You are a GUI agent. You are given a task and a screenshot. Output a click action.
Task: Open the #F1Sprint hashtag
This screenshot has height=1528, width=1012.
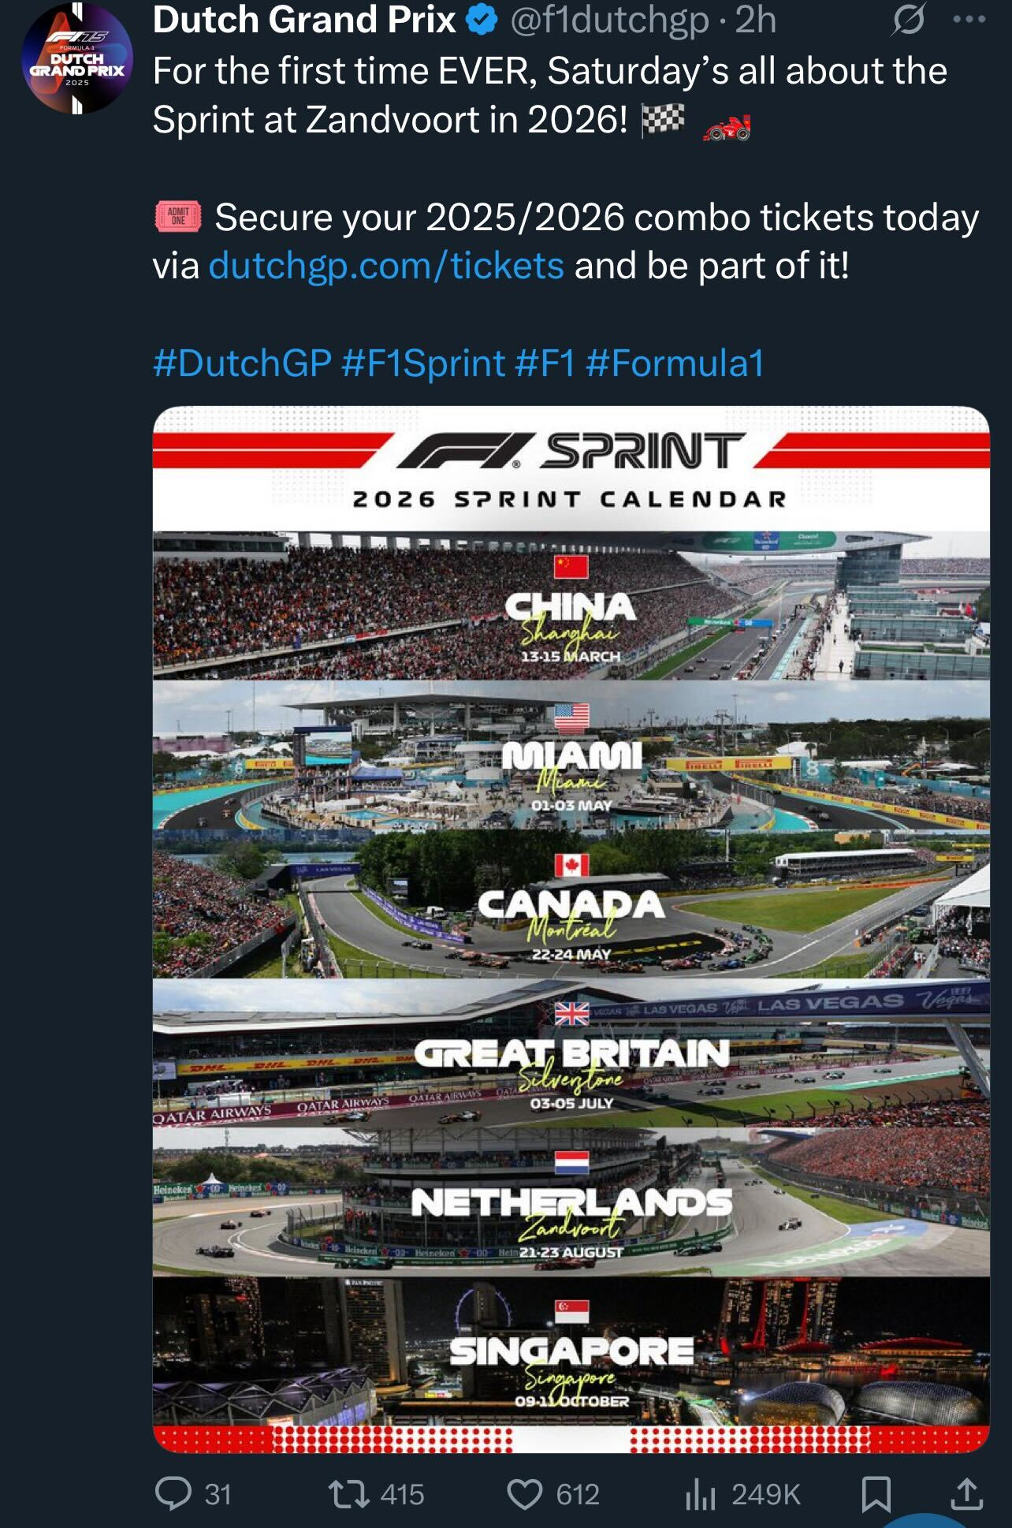(x=423, y=363)
